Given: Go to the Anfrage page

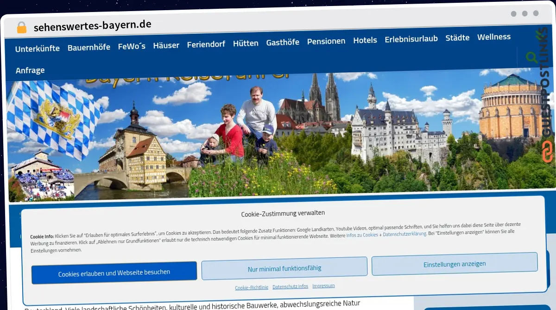Looking at the screenshot, I should click(30, 70).
